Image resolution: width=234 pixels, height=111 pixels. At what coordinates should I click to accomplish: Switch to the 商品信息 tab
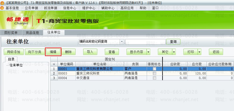tap(32, 33)
